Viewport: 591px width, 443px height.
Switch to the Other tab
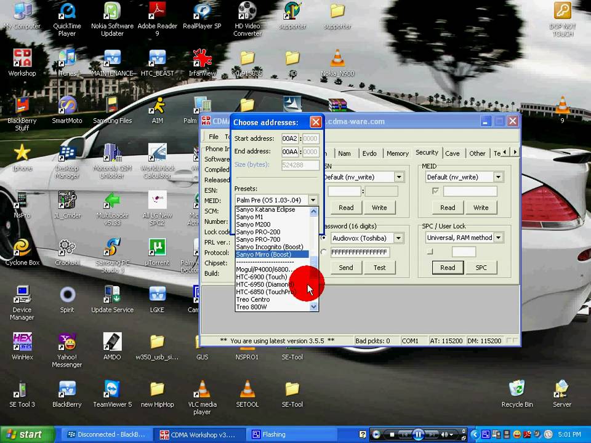coord(477,153)
